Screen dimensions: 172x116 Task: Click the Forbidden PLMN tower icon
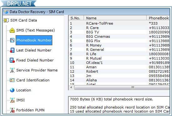coord(12,110)
